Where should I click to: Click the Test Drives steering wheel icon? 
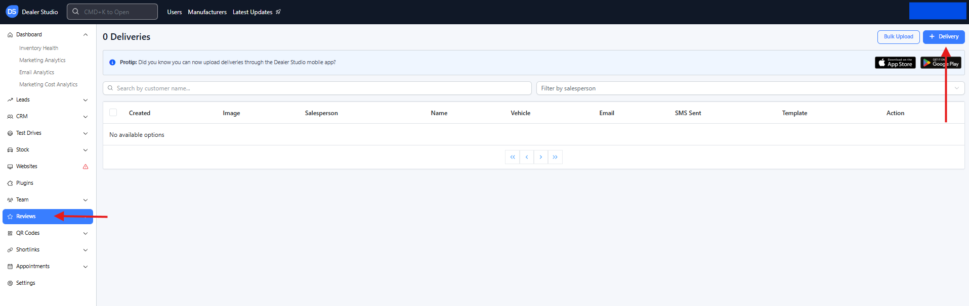[x=10, y=133]
